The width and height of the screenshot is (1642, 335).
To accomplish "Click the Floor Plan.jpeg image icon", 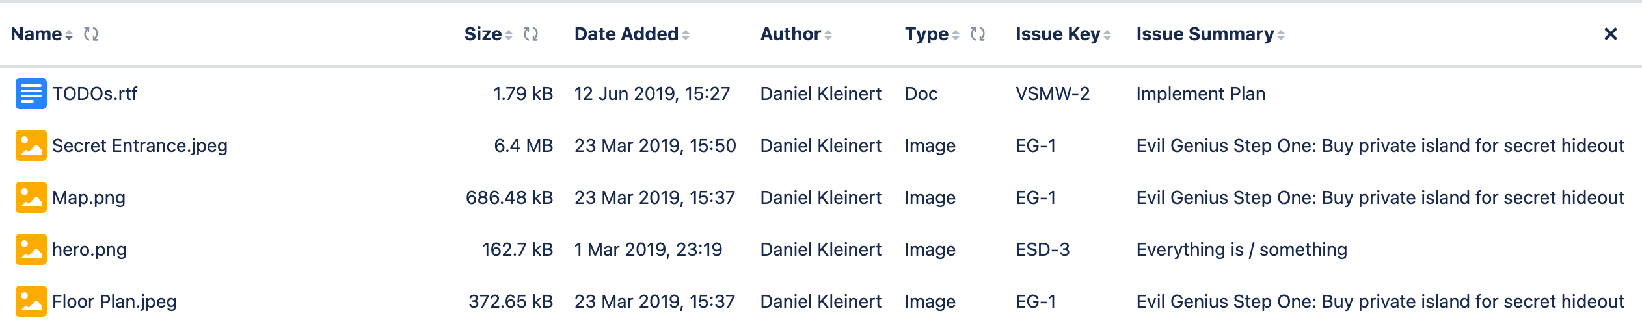I will pos(31,301).
